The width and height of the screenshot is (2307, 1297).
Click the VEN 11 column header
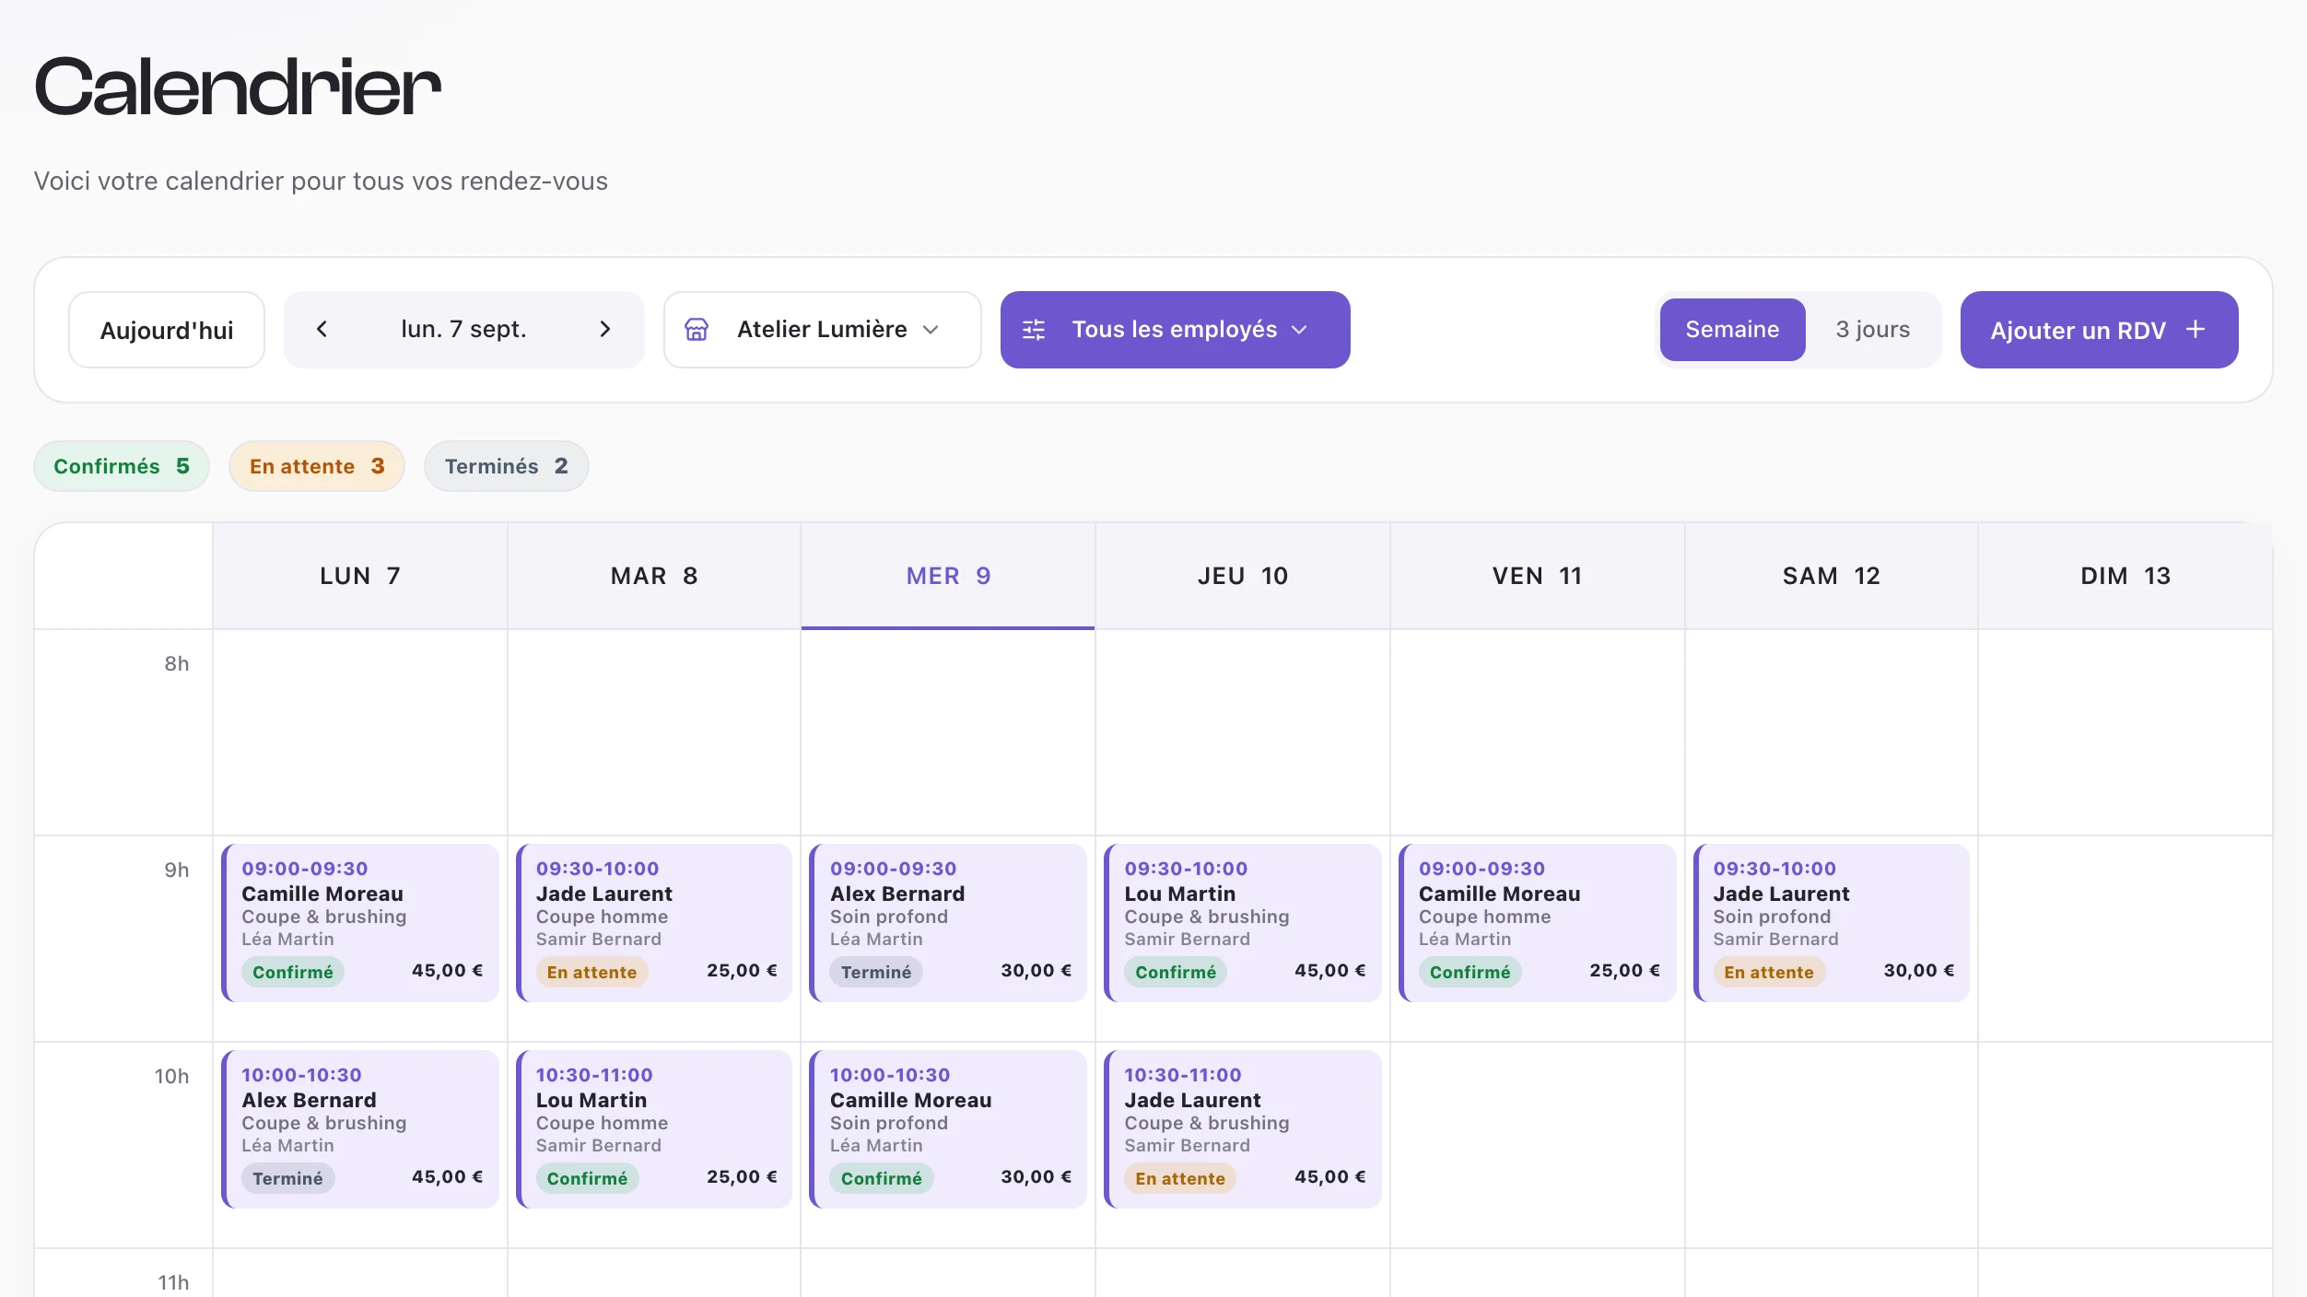click(x=1537, y=576)
